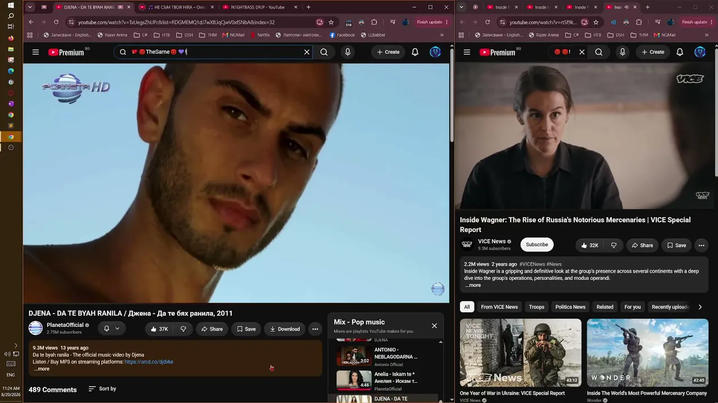The image size is (718, 403).
Task: Open YouTube guide menu in left window
Action: (x=35, y=52)
